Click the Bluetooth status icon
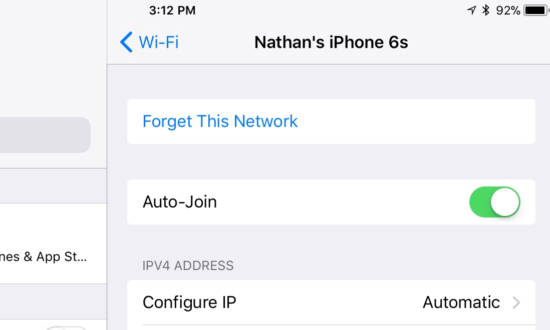Viewport: 550px width, 330px height. 486,10
